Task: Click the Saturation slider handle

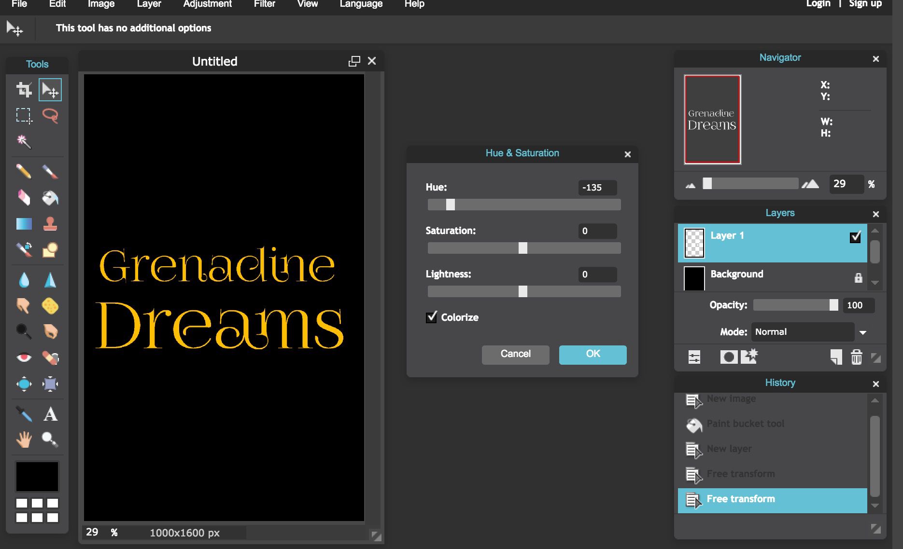Action: [523, 248]
